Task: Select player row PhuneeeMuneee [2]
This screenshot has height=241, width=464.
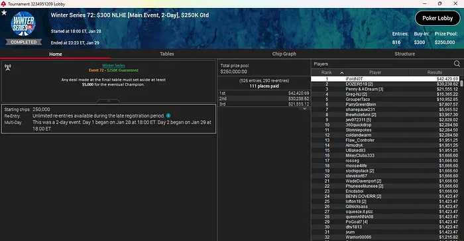Action: (x=385, y=186)
